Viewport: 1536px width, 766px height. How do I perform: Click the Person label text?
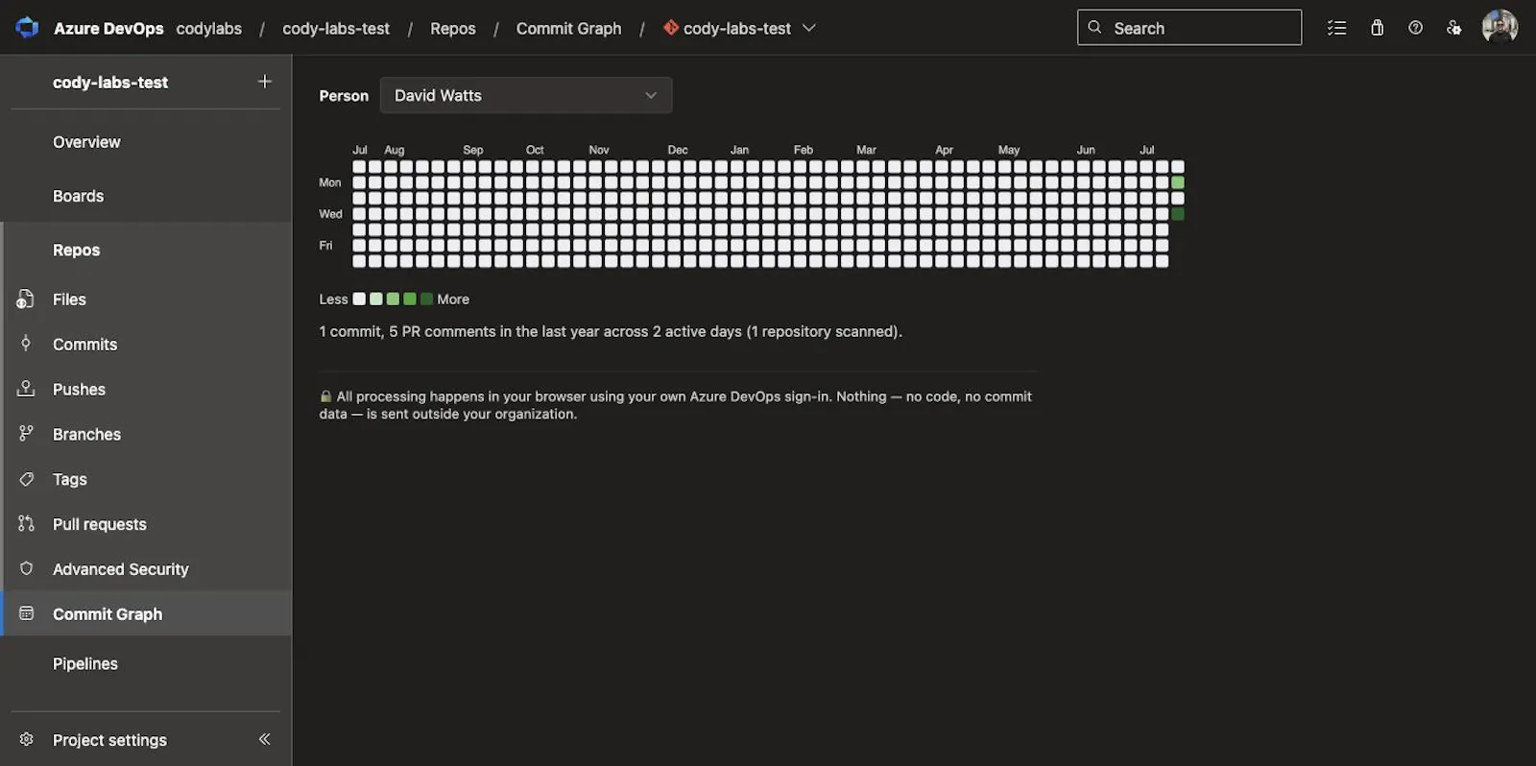click(344, 95)
